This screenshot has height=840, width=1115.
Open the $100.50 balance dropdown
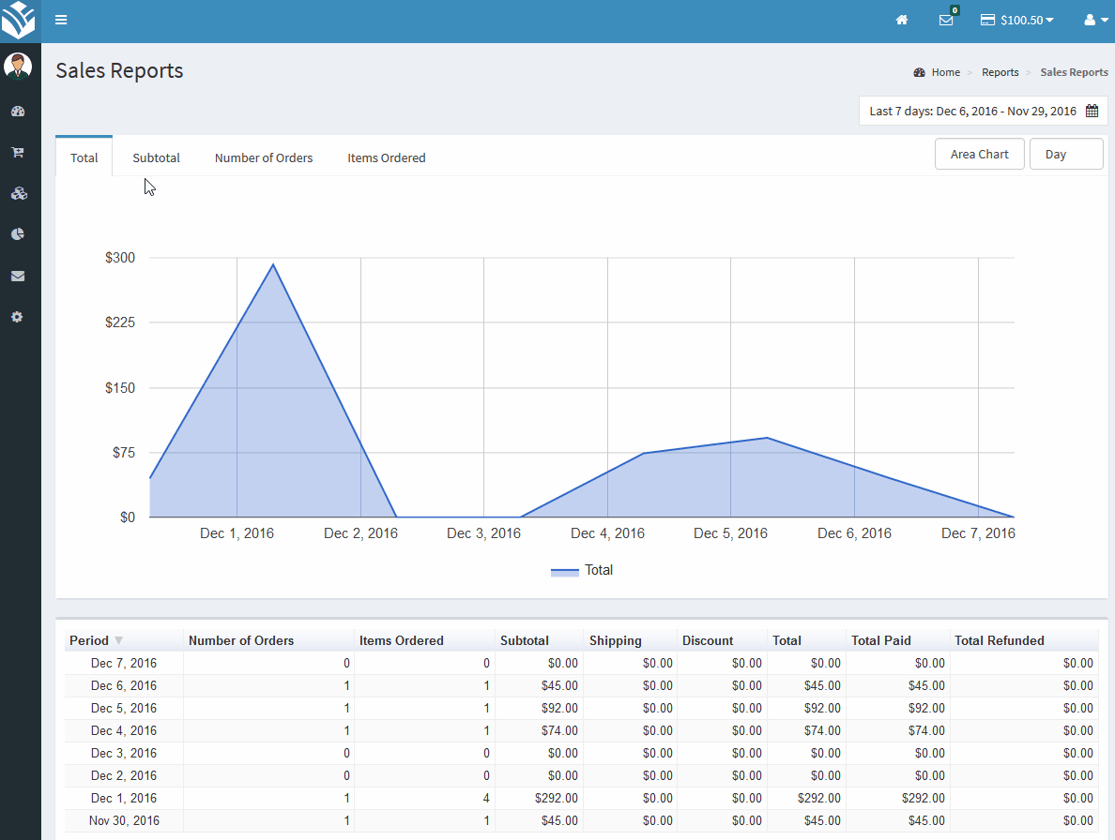[1016, 20]
